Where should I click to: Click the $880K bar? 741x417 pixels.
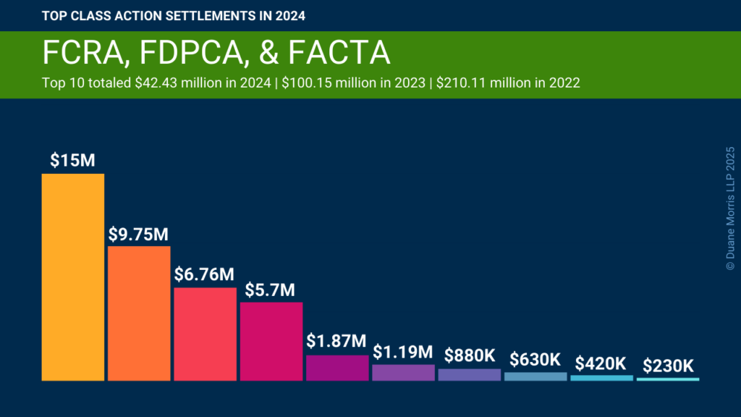click(x=469, y=375)
